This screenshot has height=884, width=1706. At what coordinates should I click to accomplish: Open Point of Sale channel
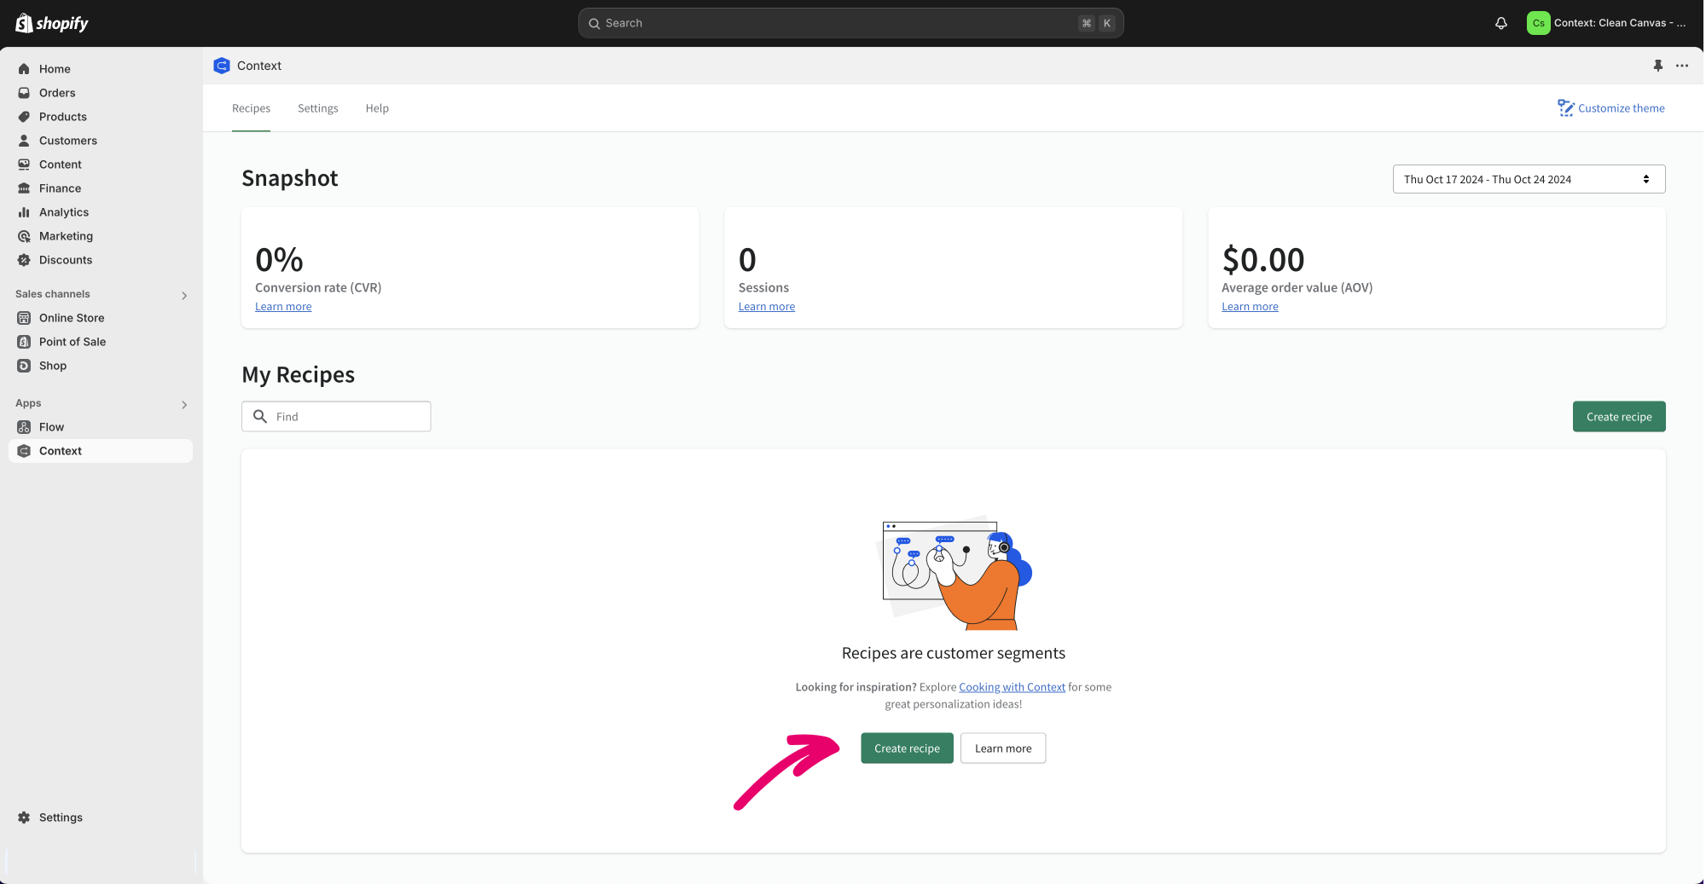(72, 342)
